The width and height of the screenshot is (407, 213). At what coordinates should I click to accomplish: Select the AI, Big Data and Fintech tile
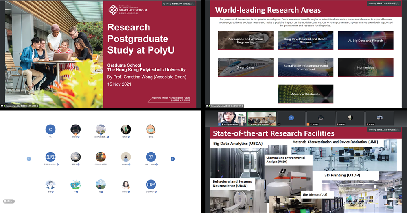[x=365, y=41]
